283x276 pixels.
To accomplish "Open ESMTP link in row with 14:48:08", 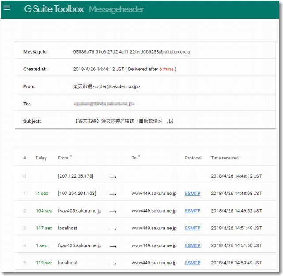I will (193, 193).
